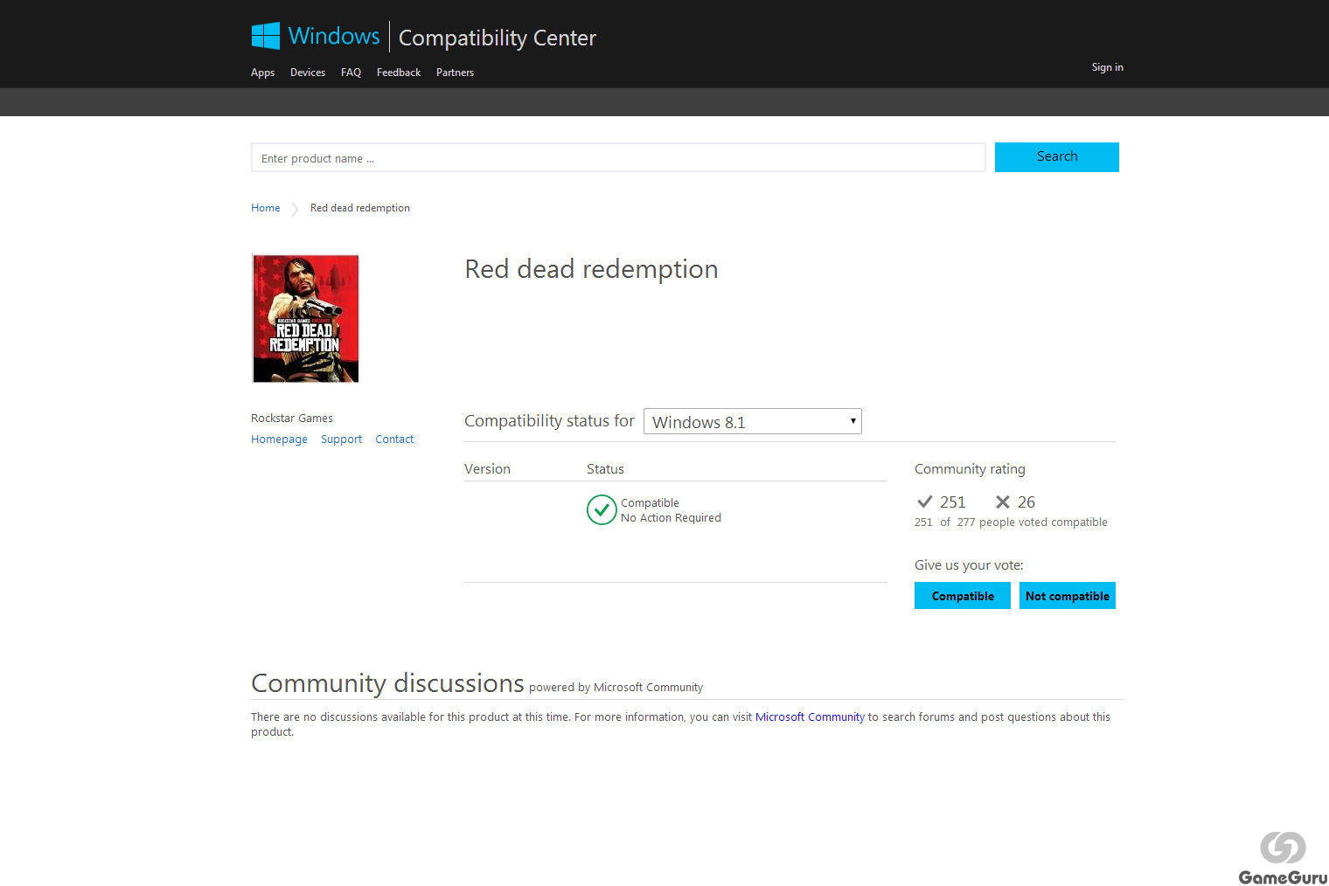
Task: Click the green Compatible checkmark icon
Action: tap(602, 510)
